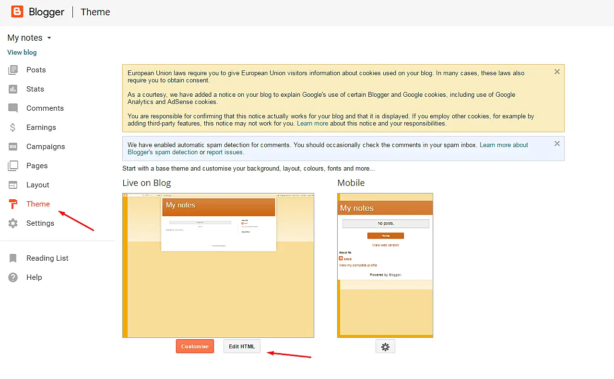This screenshot has width=614, height=379.
Task: Close the spam detection notice
Action: click(557, 144)
